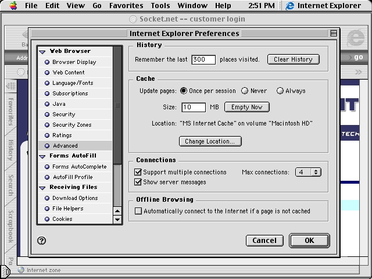
Task: Open the Max connections dropdown
Action: [308, 172]
